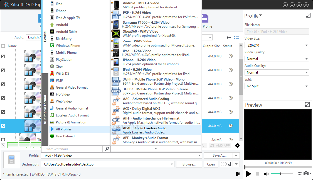Click the BlackBerry phone icon
313x180 pixels.
(52, 39)
